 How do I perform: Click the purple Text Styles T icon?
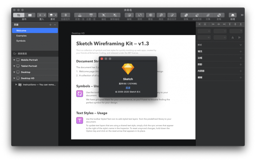[x=80, y=120]
